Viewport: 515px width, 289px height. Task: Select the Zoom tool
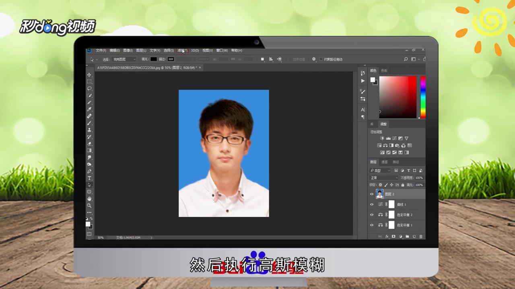[89, 206]
